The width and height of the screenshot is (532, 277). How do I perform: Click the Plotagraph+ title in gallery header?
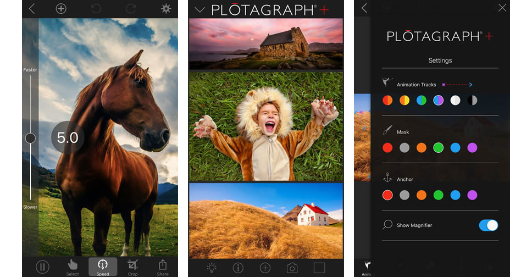270,10
